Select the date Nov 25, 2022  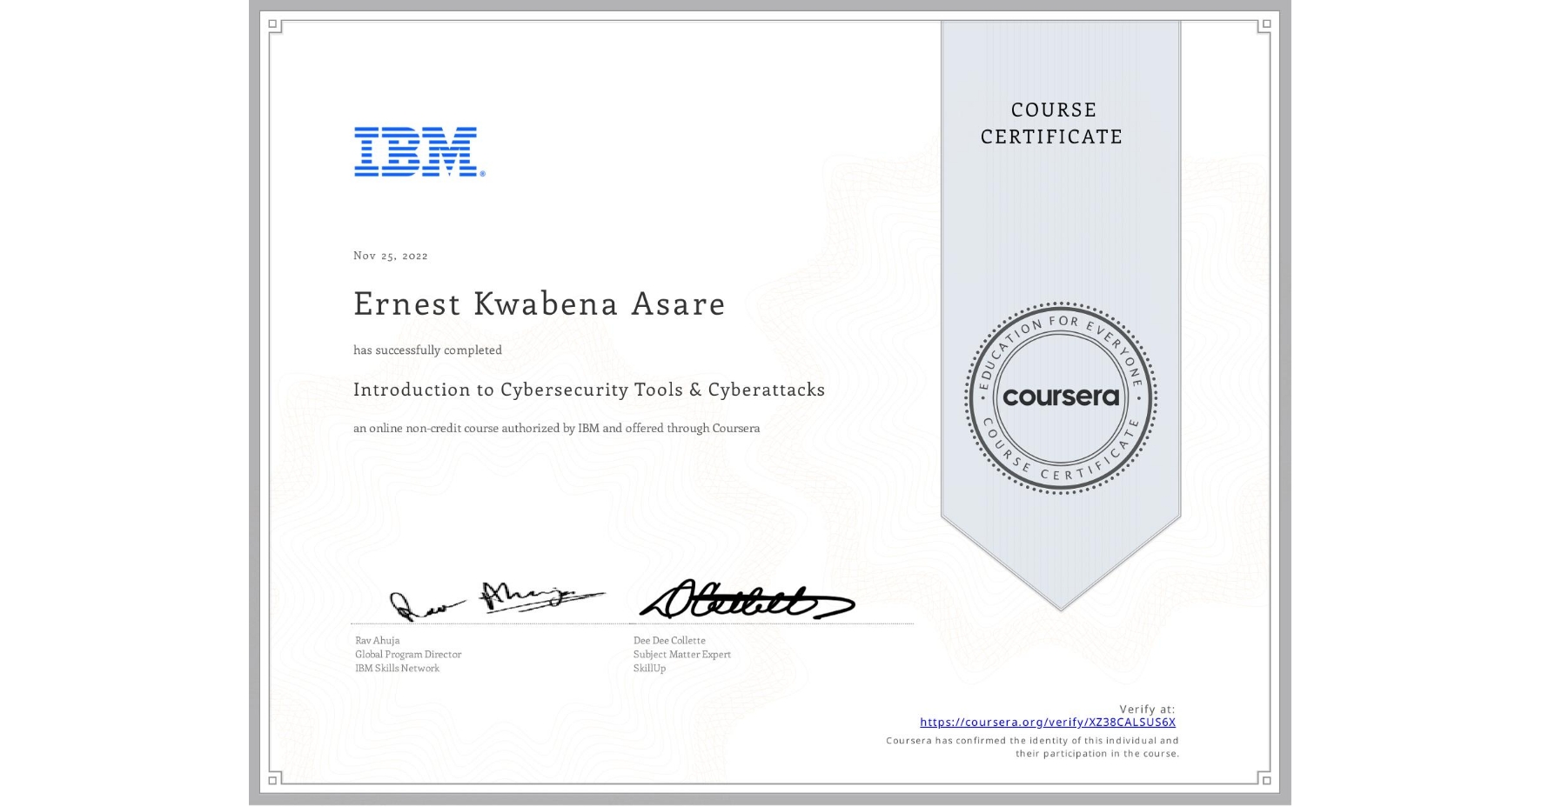389,256
